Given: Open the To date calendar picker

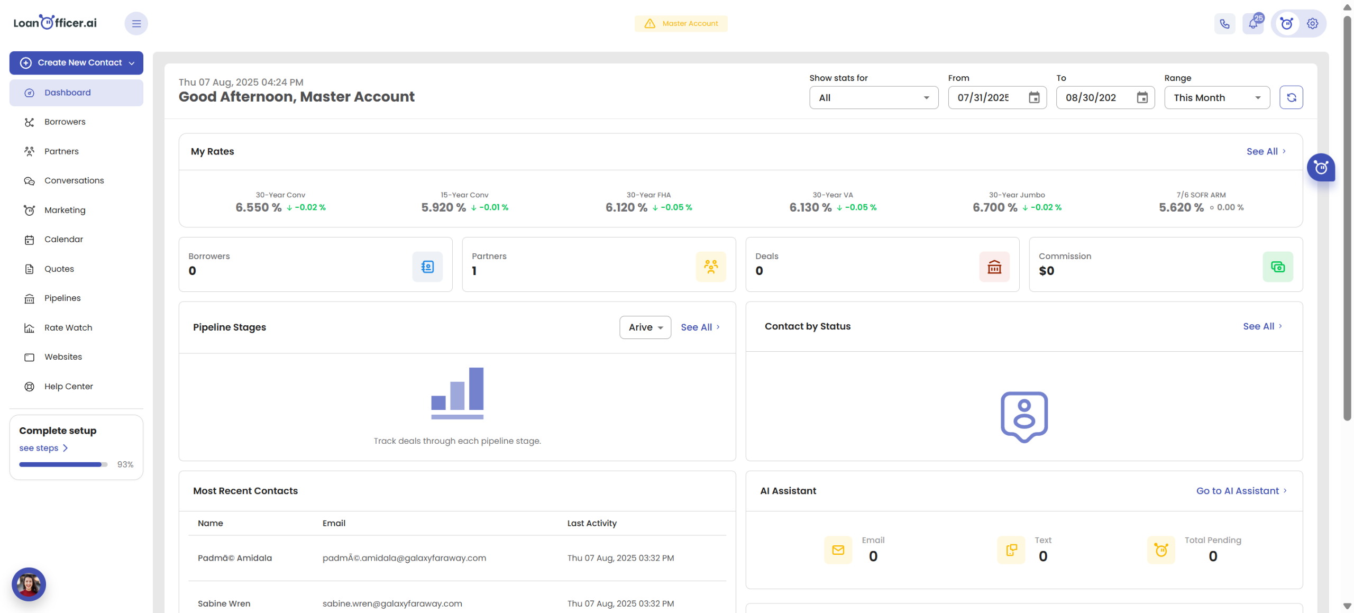Looking at the screenshot, I should pyautogui.click(x=1142, y=97).
